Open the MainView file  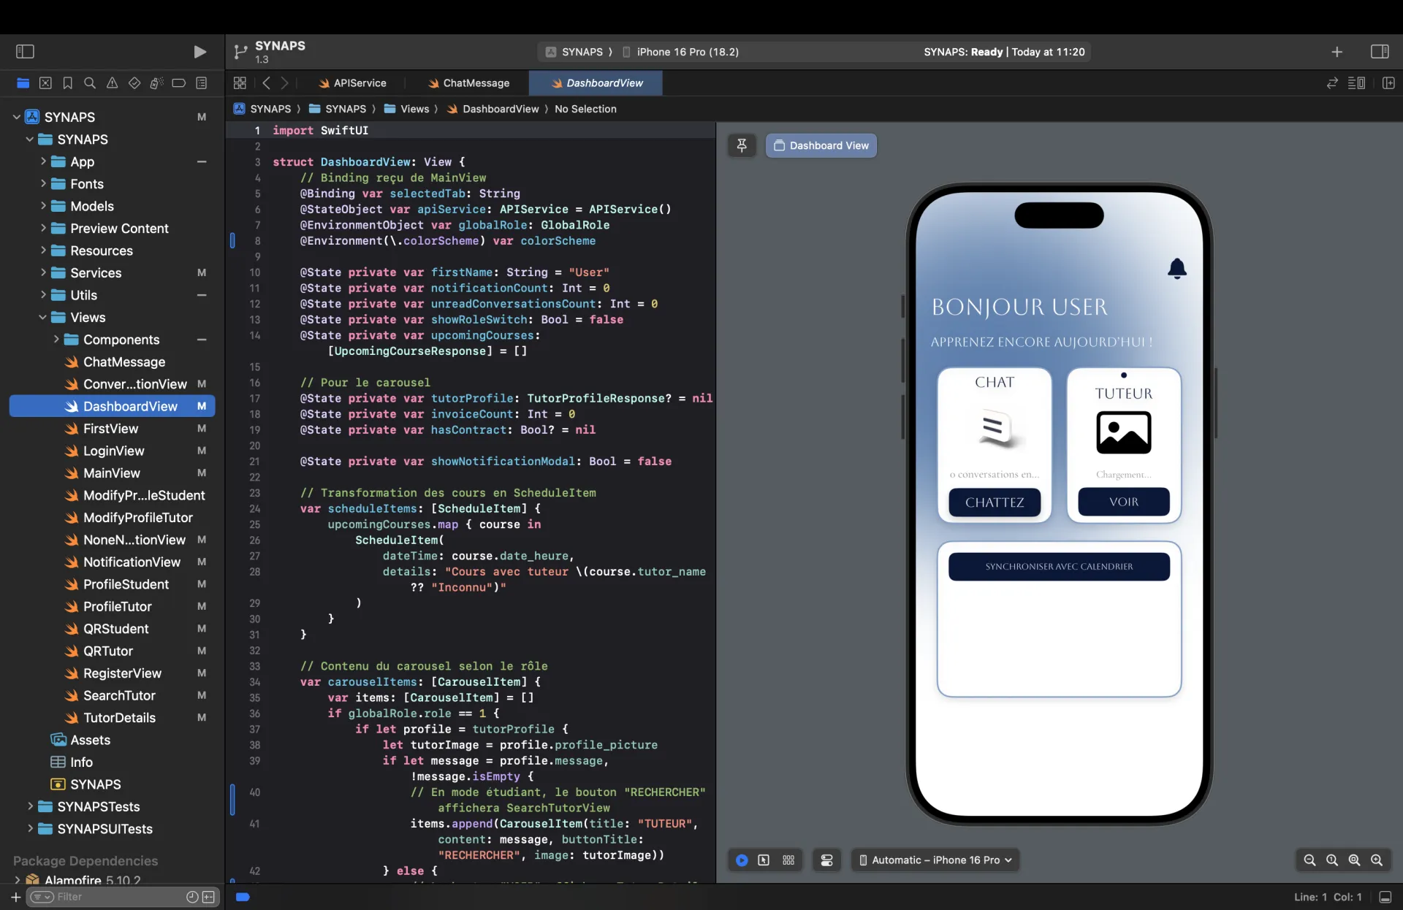click(x=112, y=473)
